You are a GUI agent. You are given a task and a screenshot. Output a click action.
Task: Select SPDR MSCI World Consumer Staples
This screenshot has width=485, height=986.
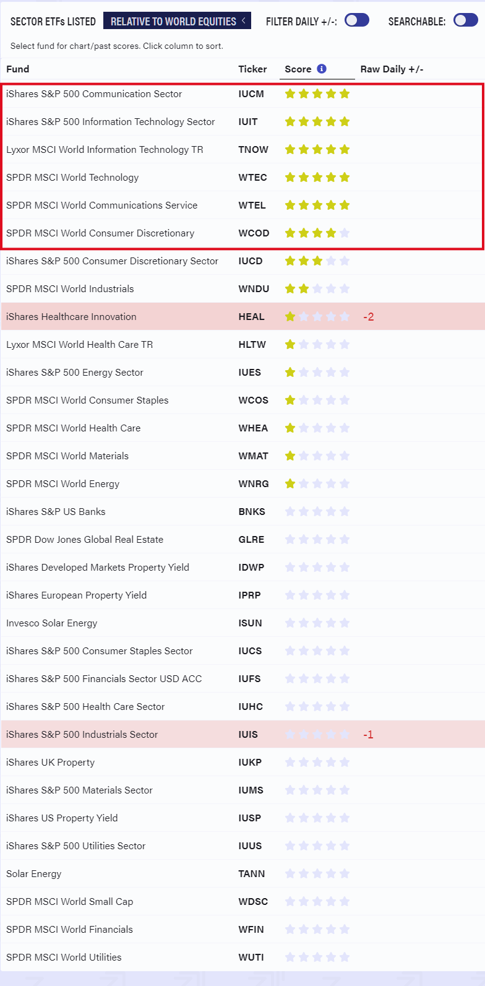(x=87, y=400)
